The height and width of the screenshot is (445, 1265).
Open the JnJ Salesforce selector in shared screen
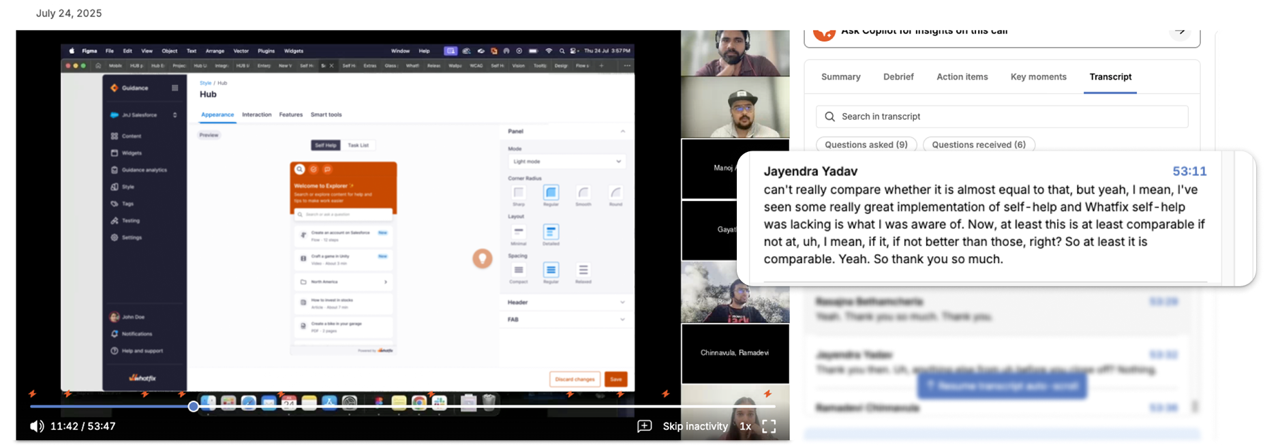tap(144, 115)
